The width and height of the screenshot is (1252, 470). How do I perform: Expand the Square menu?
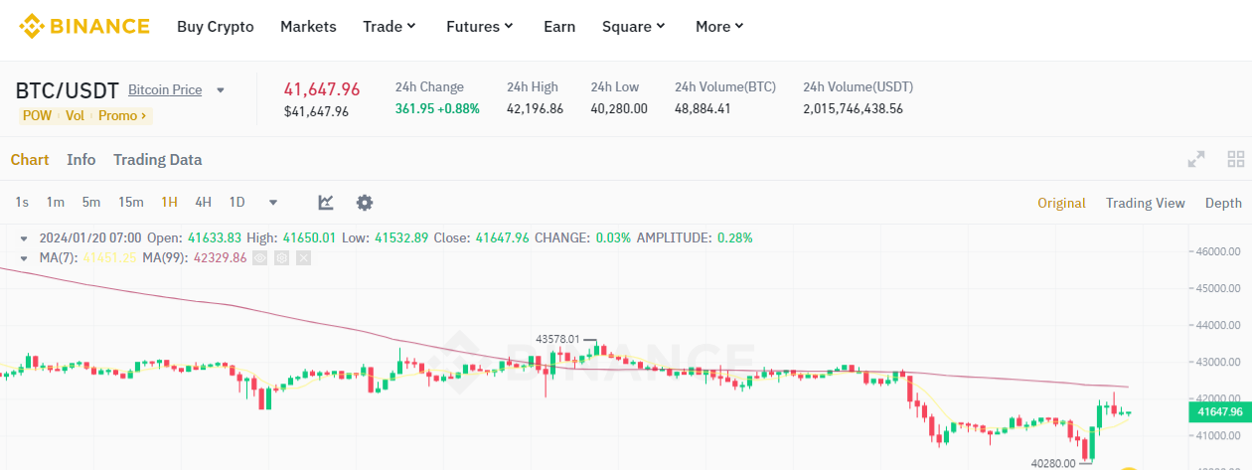coord(633,27)
